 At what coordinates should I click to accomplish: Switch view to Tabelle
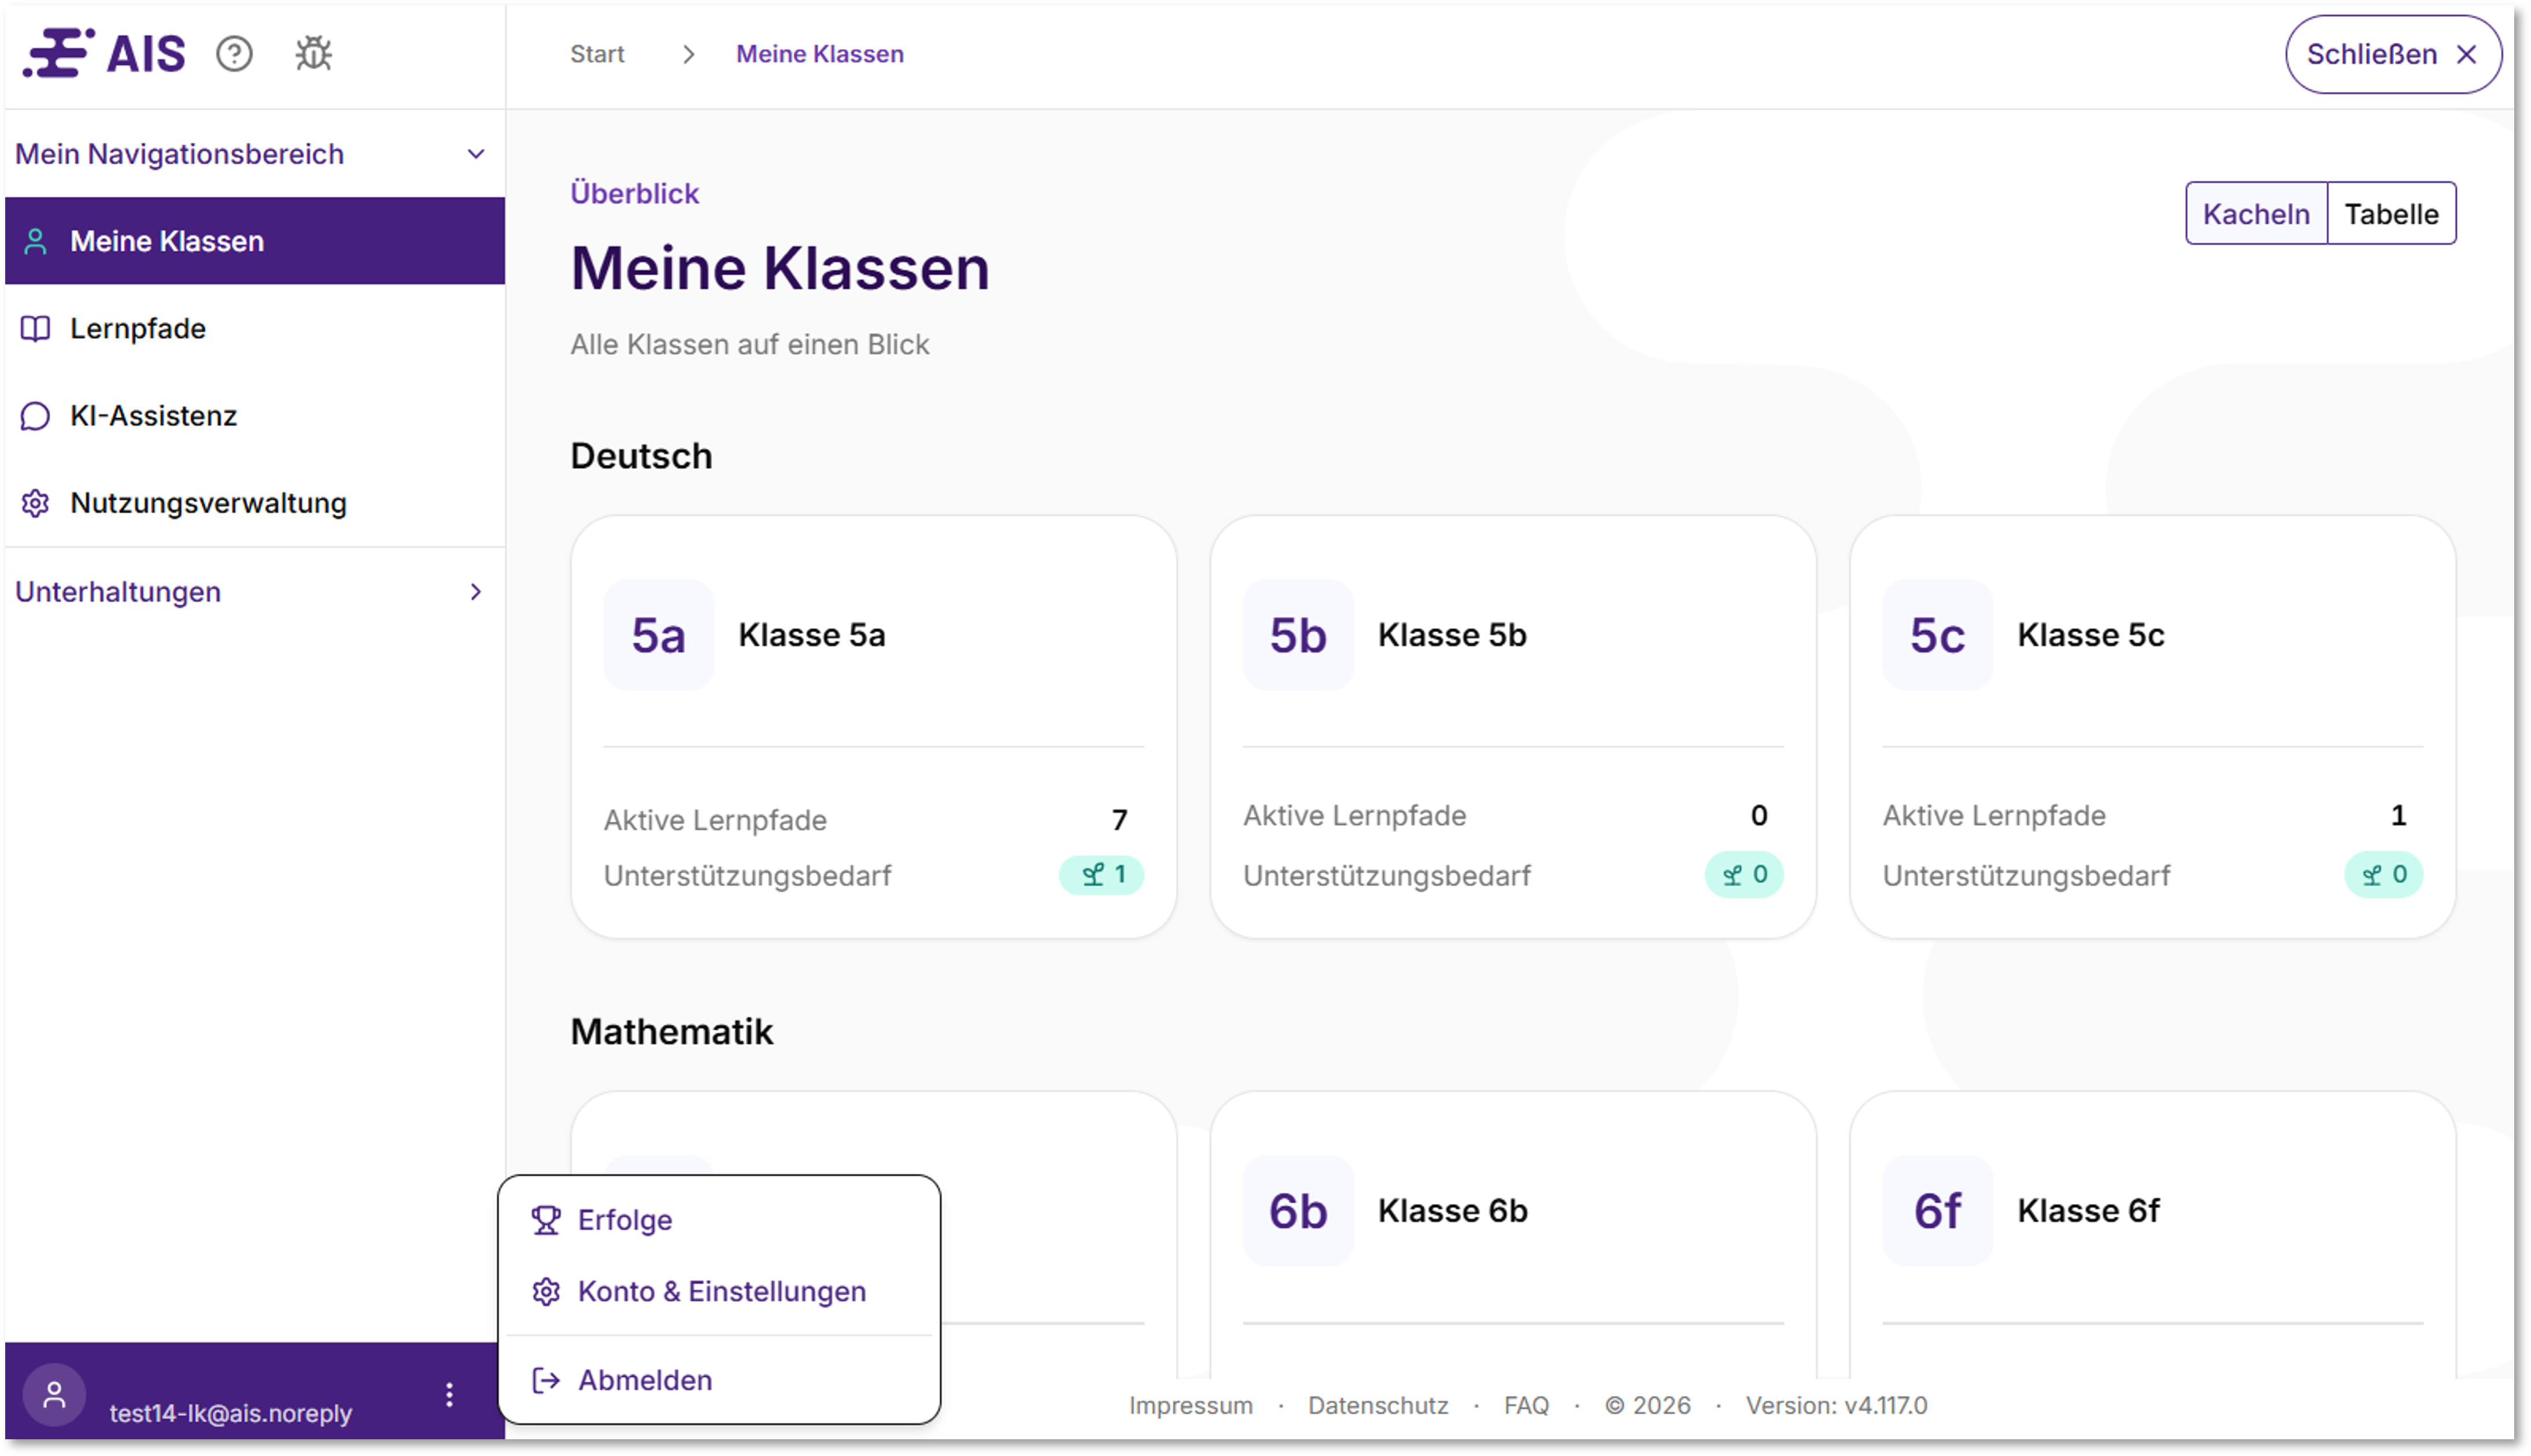2391,213
